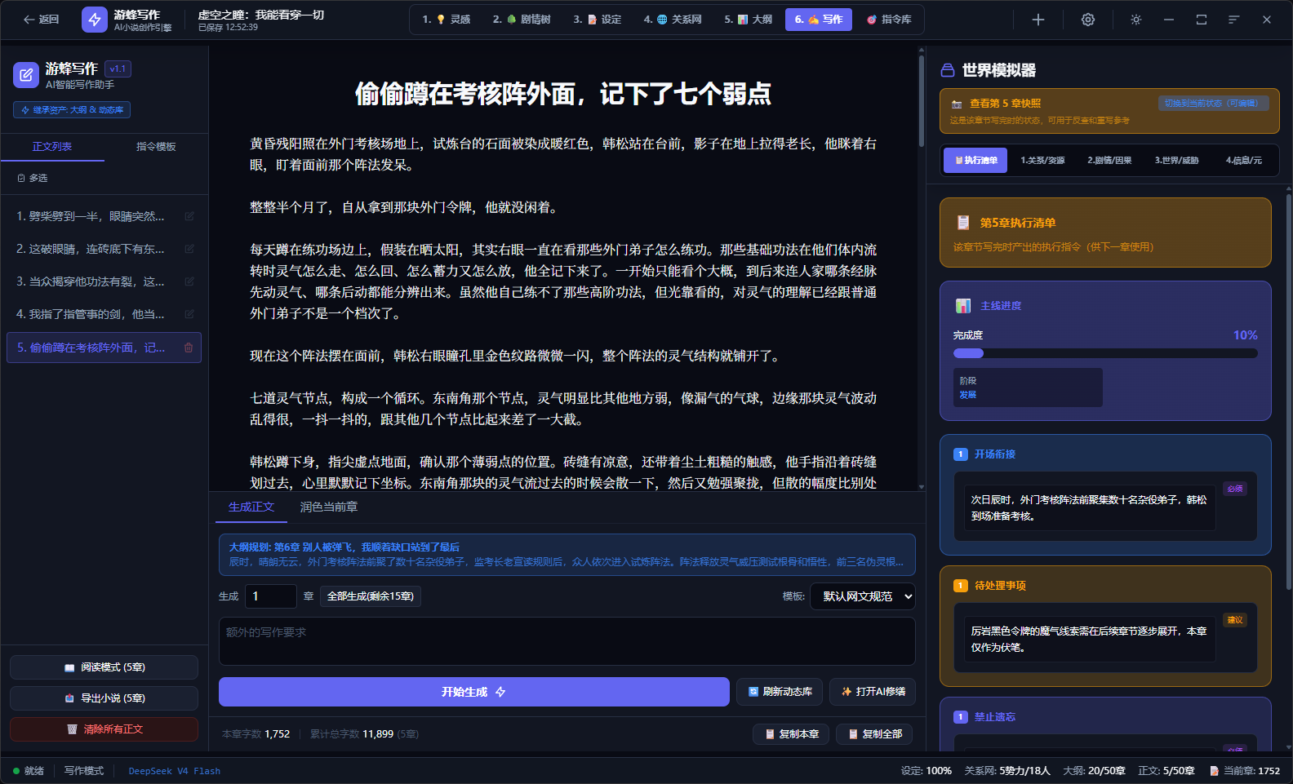
Task: Select the 4.信息/元 tab
Action: (1243, 161)
